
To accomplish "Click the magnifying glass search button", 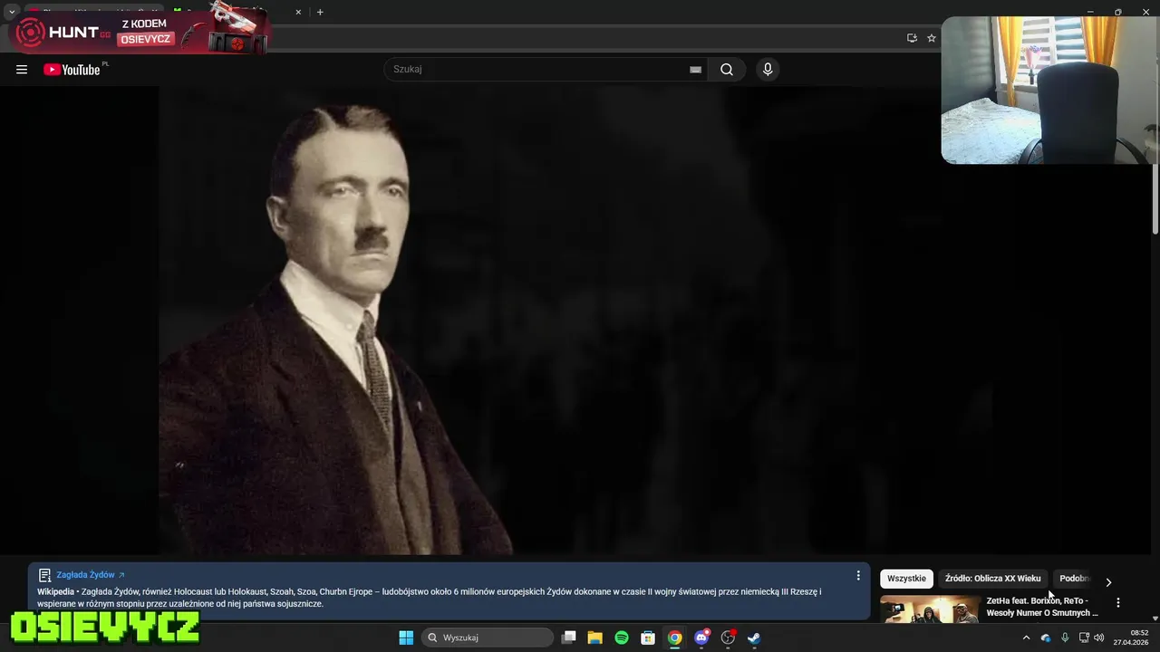I will coord(727,70).
